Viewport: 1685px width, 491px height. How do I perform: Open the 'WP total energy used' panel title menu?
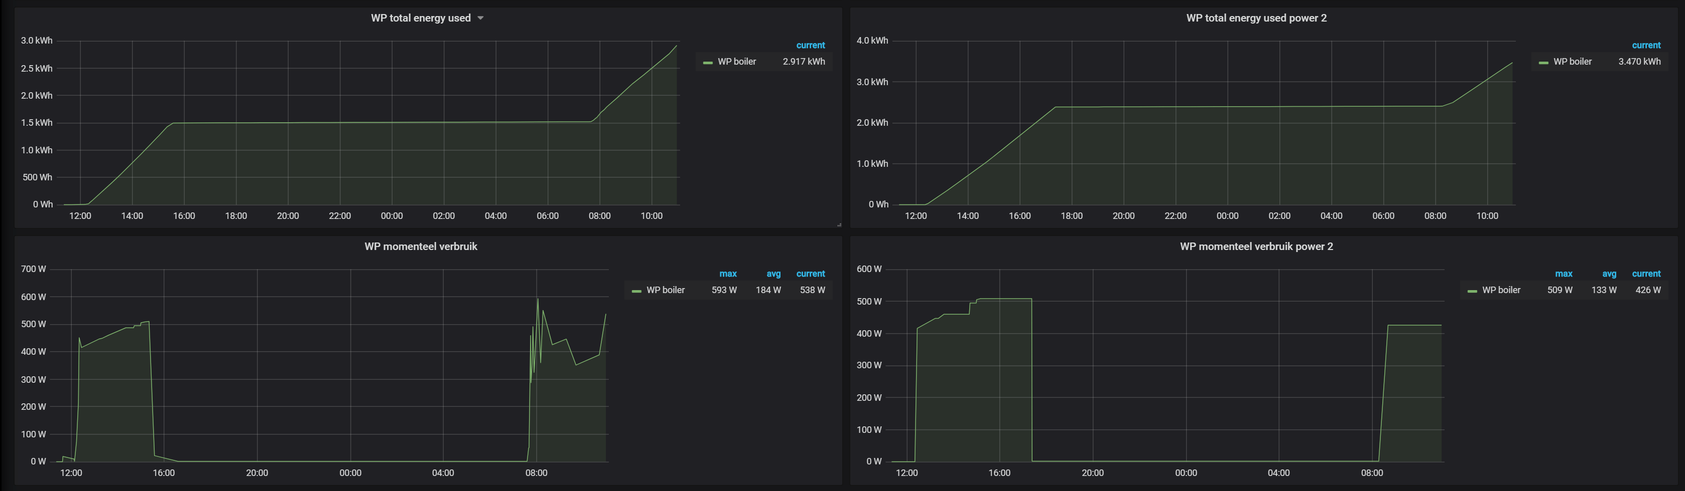pos(421,18)
